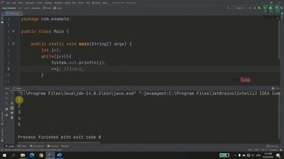Select main method in the breadcrumb bar
The width and height of the screenshot is (284, 159).
pyautogui.click(x=58, y=8)
